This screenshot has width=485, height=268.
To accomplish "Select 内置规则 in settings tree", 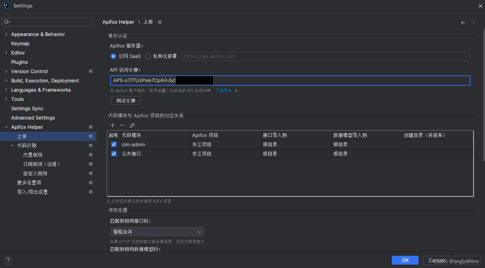I will point(33,155).
